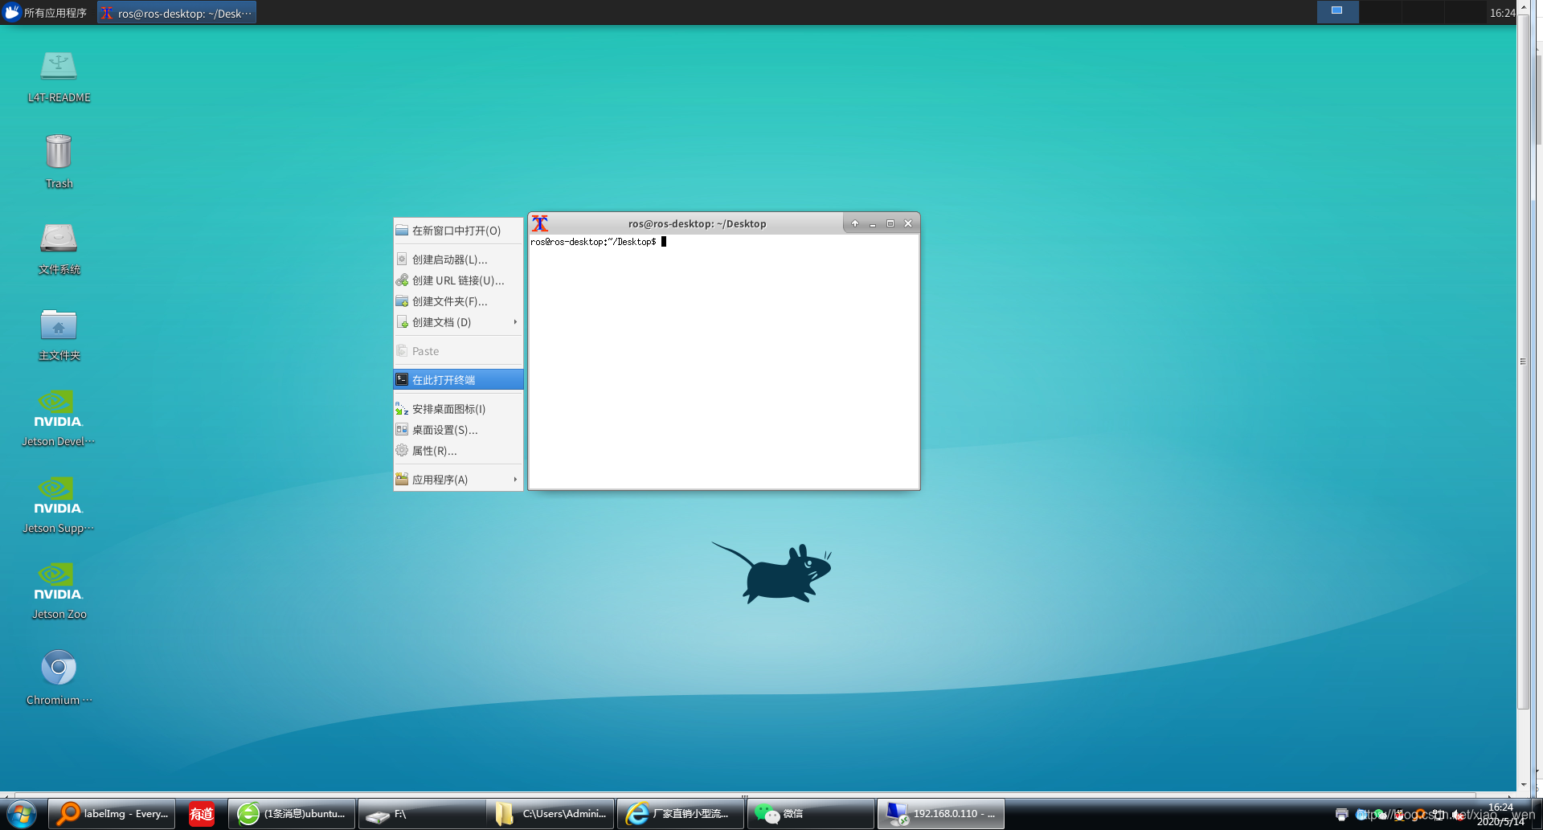The height and width of the screenshot is (830, 1543).
Task: Expand the 创建文档 (D) submenu
Action: (x=458, y=322)
